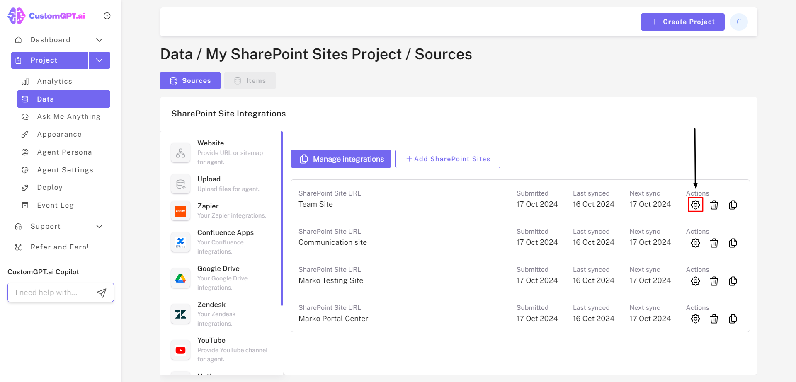Open settings gear for Marko Portal Center
Viewport: 796px width, 382px height.
coord(695,319)
